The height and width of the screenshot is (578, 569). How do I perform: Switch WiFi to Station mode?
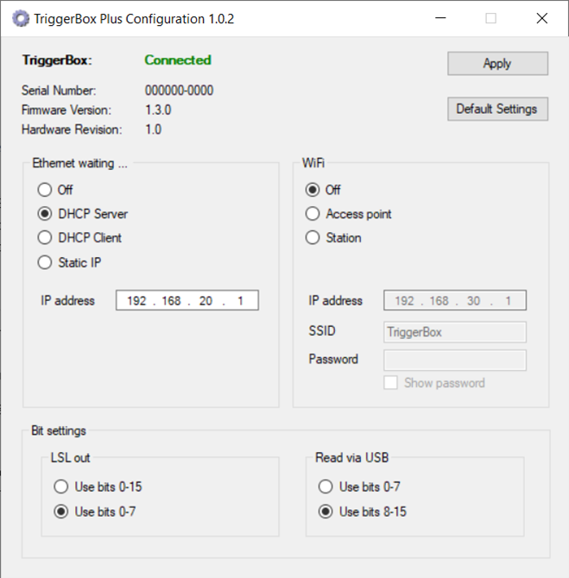tap(313, 238)
